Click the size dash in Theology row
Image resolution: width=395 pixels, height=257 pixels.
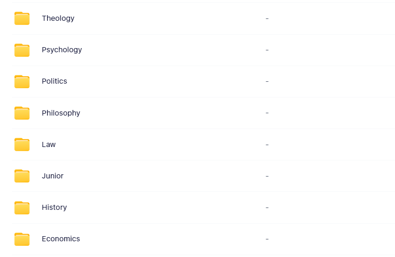267,18
